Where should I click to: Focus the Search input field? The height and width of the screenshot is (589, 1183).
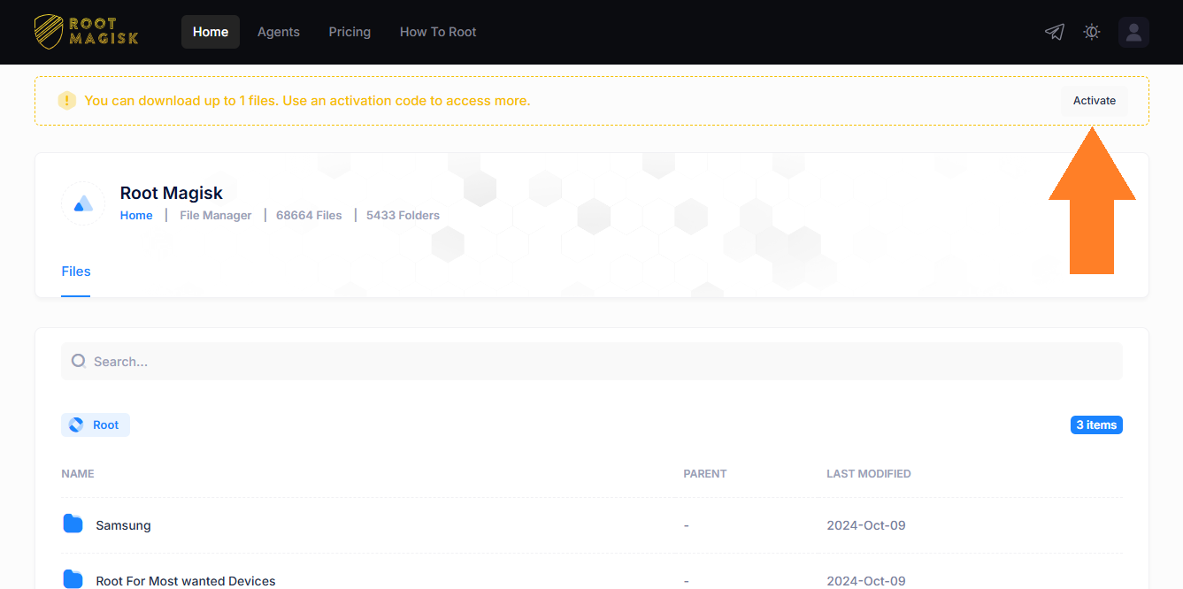592,362
